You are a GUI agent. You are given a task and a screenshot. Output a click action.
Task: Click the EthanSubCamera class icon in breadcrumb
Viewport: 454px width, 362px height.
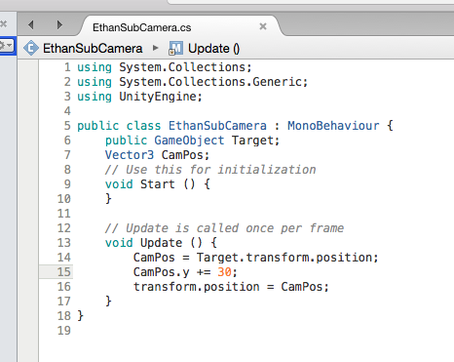(31, 48)
